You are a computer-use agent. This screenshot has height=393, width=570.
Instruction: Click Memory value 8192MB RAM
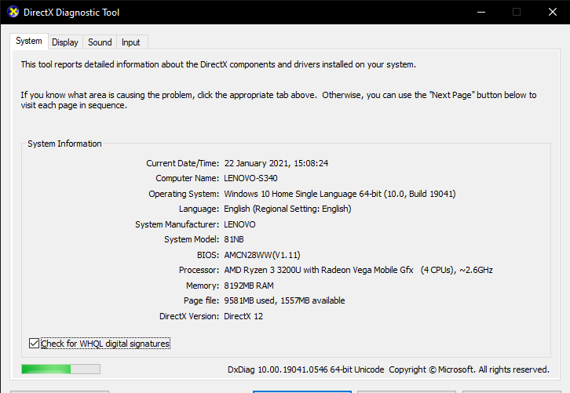(x=249, y=286)
